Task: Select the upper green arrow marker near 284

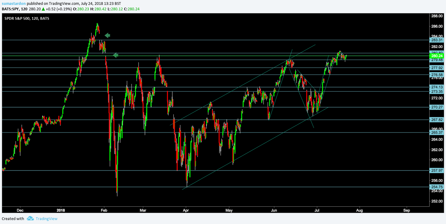Action: 107,36
